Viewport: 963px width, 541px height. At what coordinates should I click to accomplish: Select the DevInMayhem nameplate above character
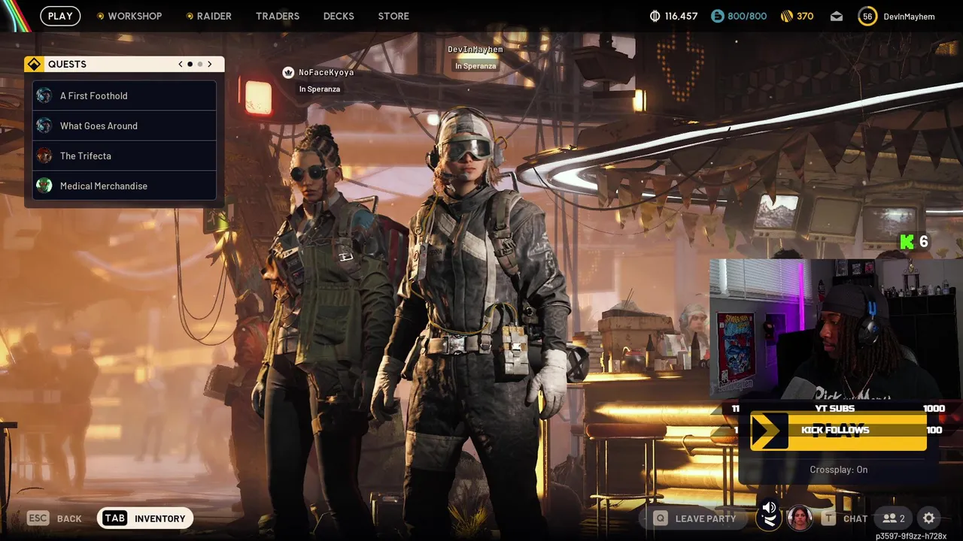coord(475,50)
